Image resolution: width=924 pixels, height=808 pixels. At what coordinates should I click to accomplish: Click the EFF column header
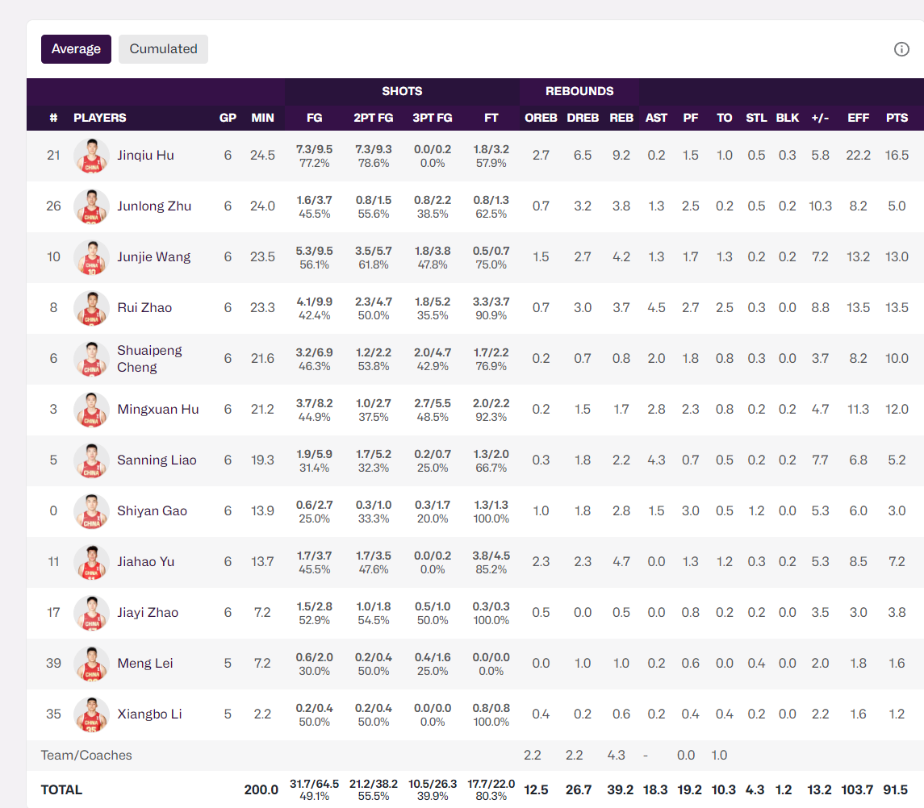[x=858, y=118]
